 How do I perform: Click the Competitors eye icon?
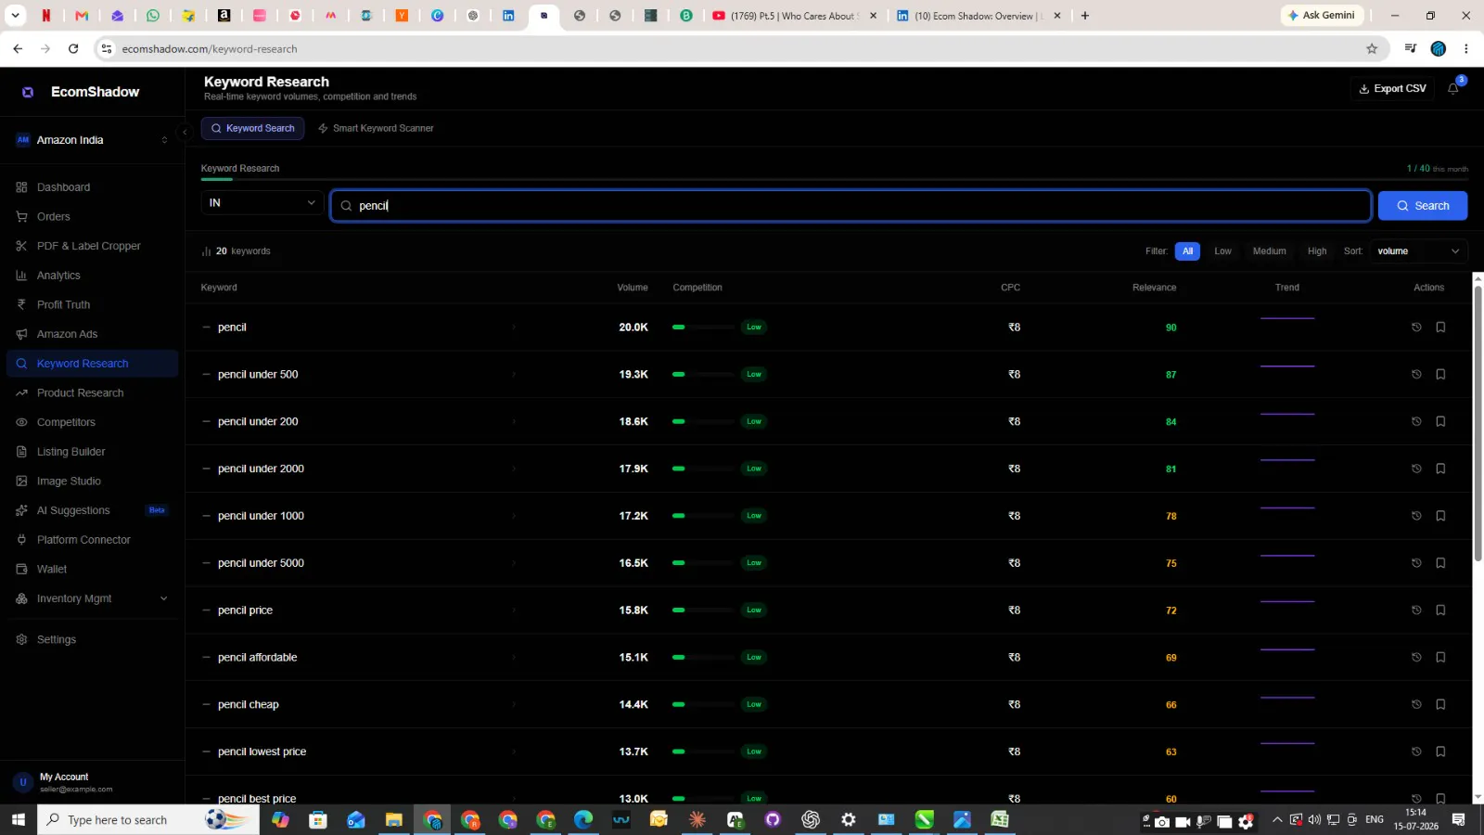coord(21,422)
